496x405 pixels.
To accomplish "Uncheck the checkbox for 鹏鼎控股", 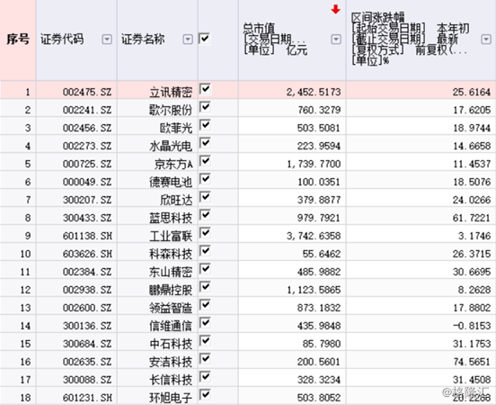I will (205, 287).
